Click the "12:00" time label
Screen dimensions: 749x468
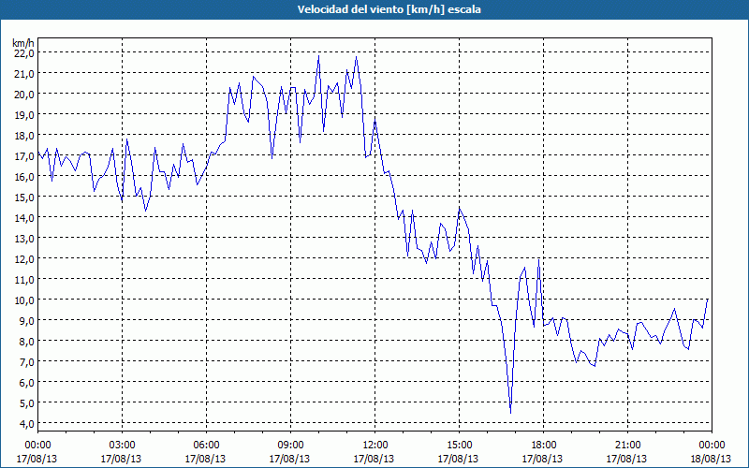pos(374,446)
